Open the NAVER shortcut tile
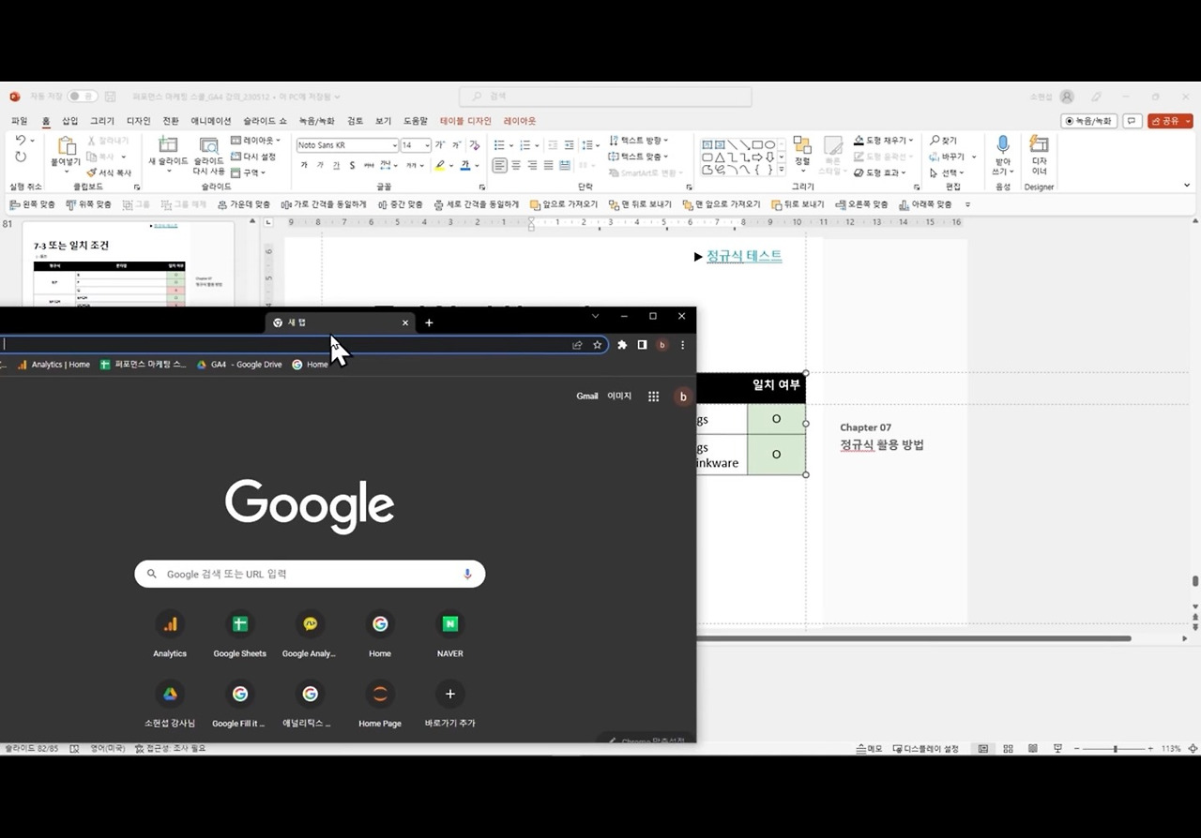 pos(450,635)
